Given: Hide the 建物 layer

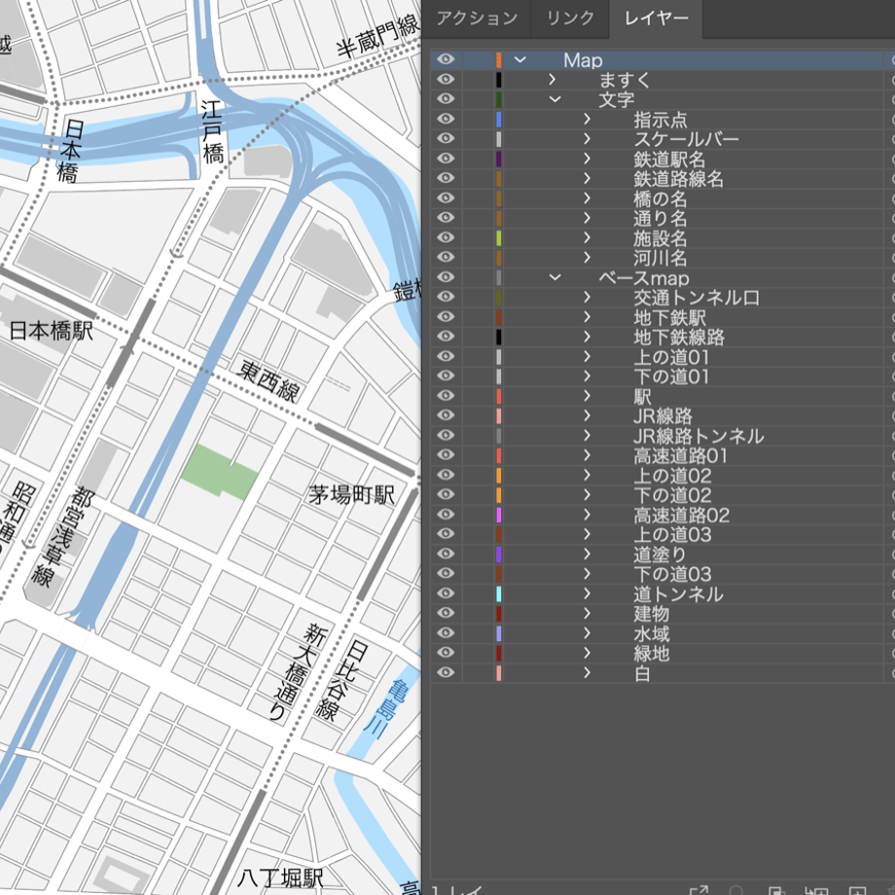Looking at the screenshot, I should coord(446,614).
